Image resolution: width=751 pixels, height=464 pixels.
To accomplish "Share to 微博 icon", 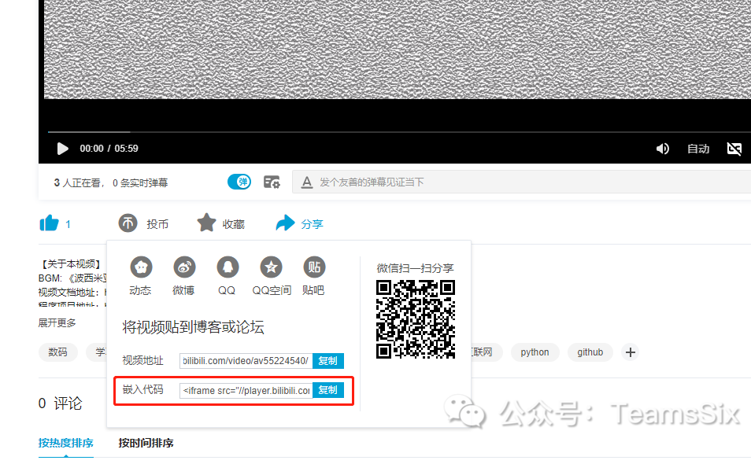I will click(x=184, y=267).
